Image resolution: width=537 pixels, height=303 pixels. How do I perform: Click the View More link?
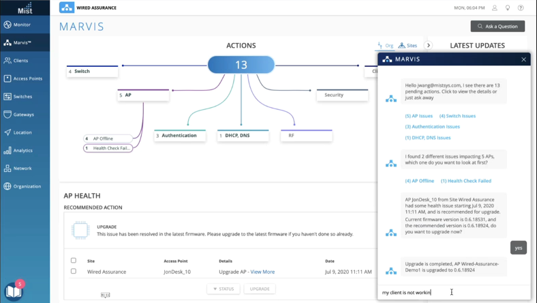(262, 272)
